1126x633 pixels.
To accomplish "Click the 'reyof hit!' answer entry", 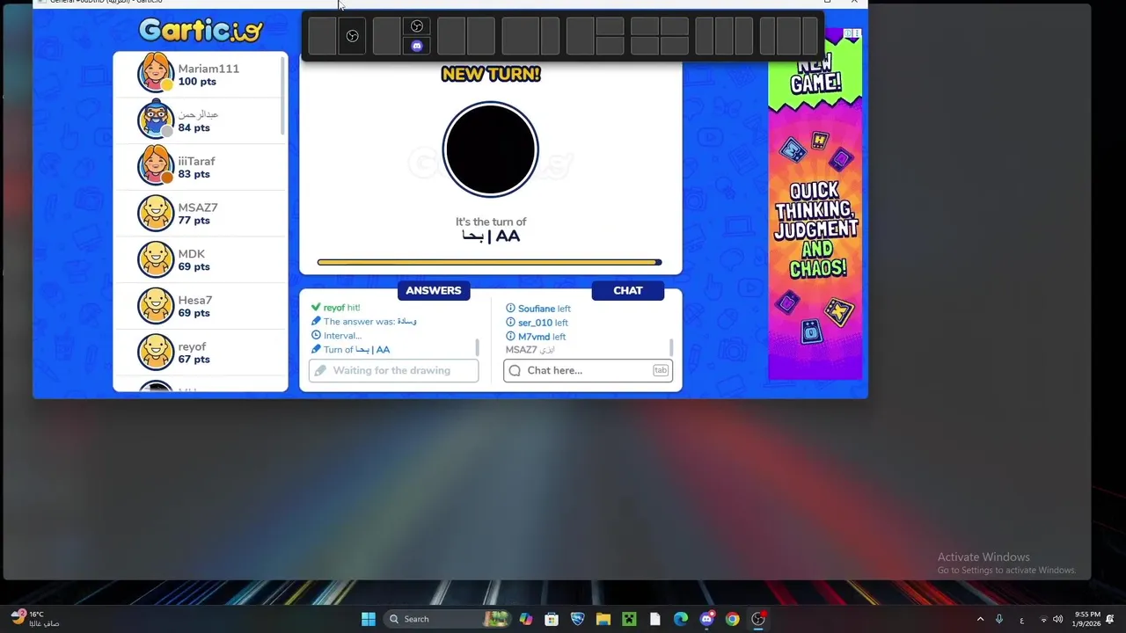I will coord(335,308).
